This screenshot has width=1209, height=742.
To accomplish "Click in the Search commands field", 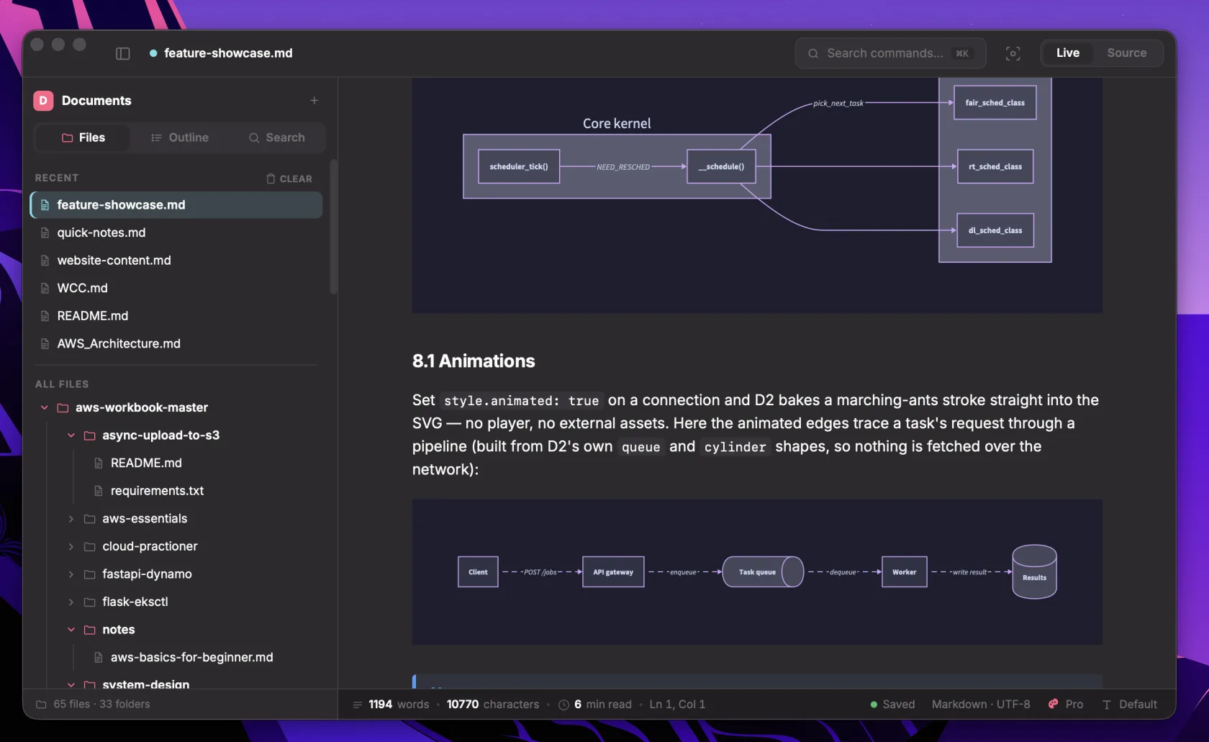I will 890,53.
